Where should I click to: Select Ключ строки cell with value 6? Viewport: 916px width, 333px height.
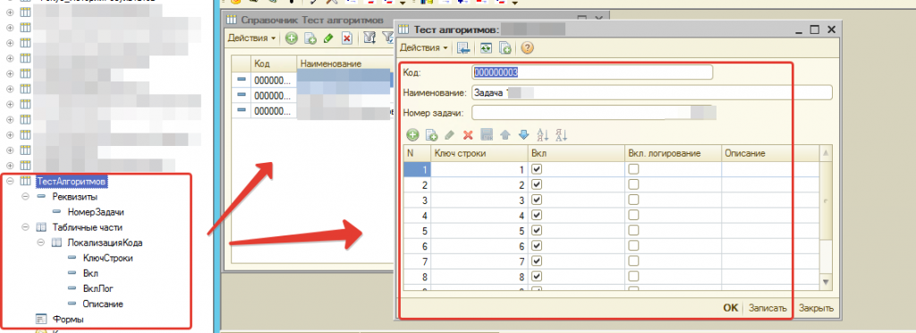coord(479,245)
